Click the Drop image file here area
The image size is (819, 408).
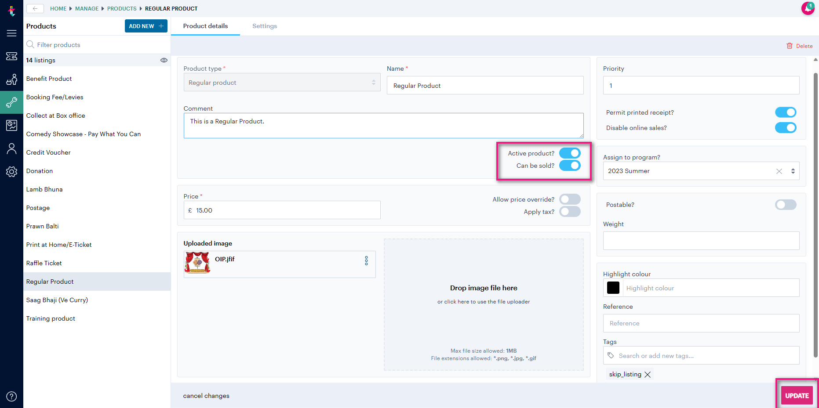pos(484,304)
